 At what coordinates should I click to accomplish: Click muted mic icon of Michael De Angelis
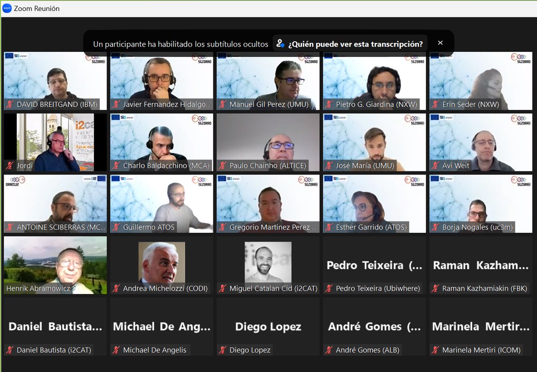[x=116, y=350]
